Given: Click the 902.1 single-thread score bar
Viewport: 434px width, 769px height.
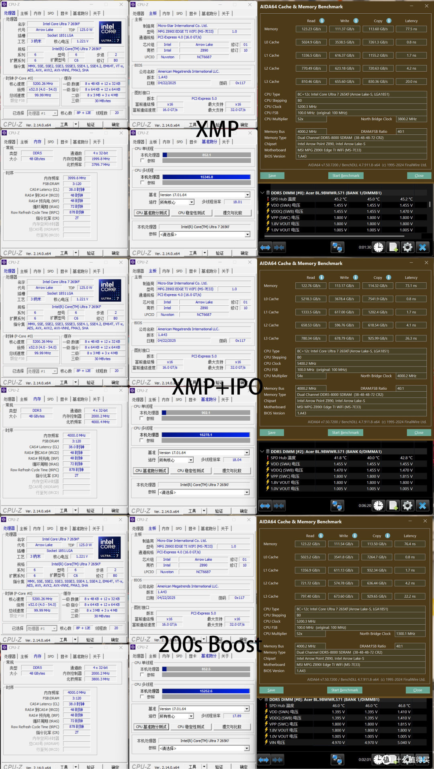Looking at the screenshot, I should 206,413.
